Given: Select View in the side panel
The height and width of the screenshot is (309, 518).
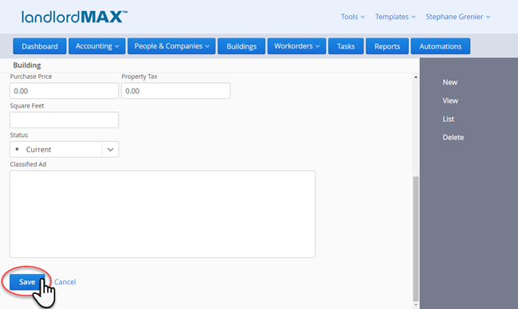Looking at the screenshot, I should (x=450, y=100).
